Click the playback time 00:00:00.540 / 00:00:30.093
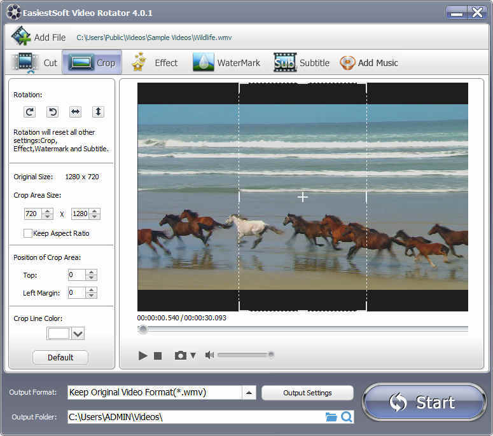 click(x=181, y=318)
